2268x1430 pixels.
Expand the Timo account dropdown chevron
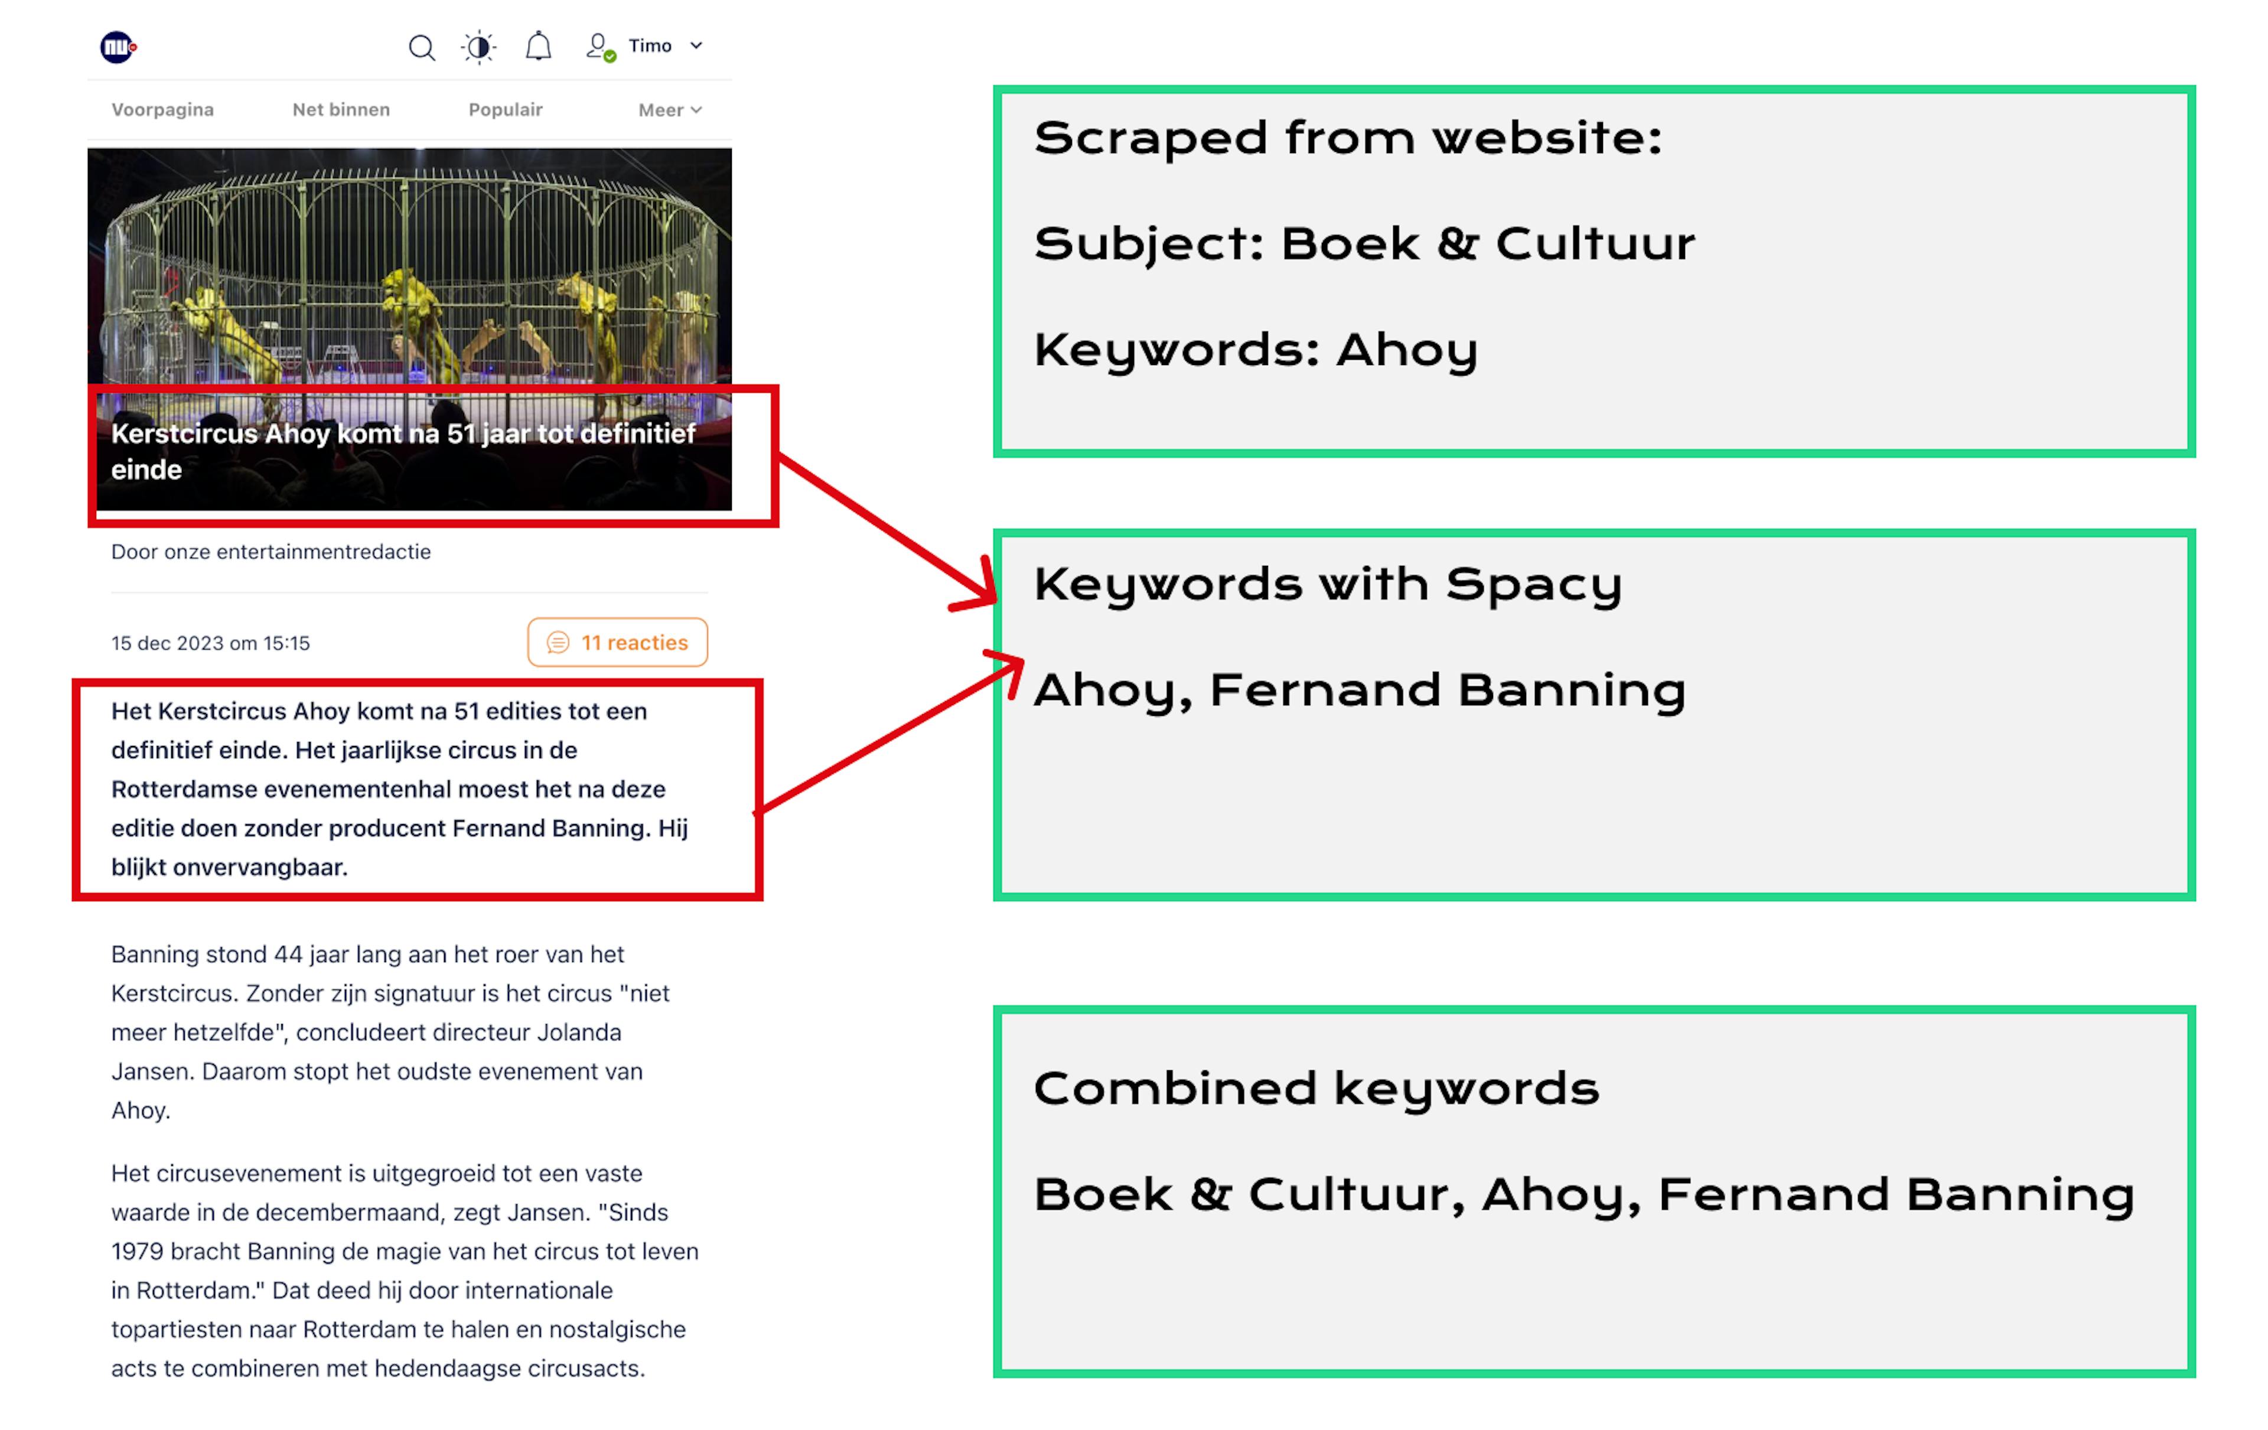[696, 45]
